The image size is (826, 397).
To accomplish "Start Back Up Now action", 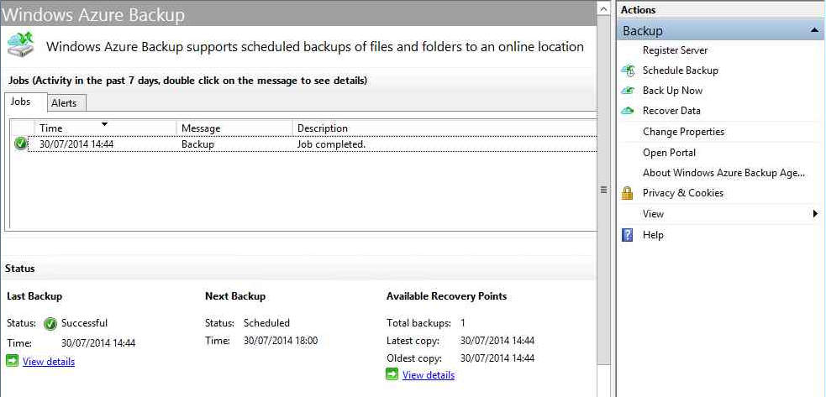I will pos(672,91).
